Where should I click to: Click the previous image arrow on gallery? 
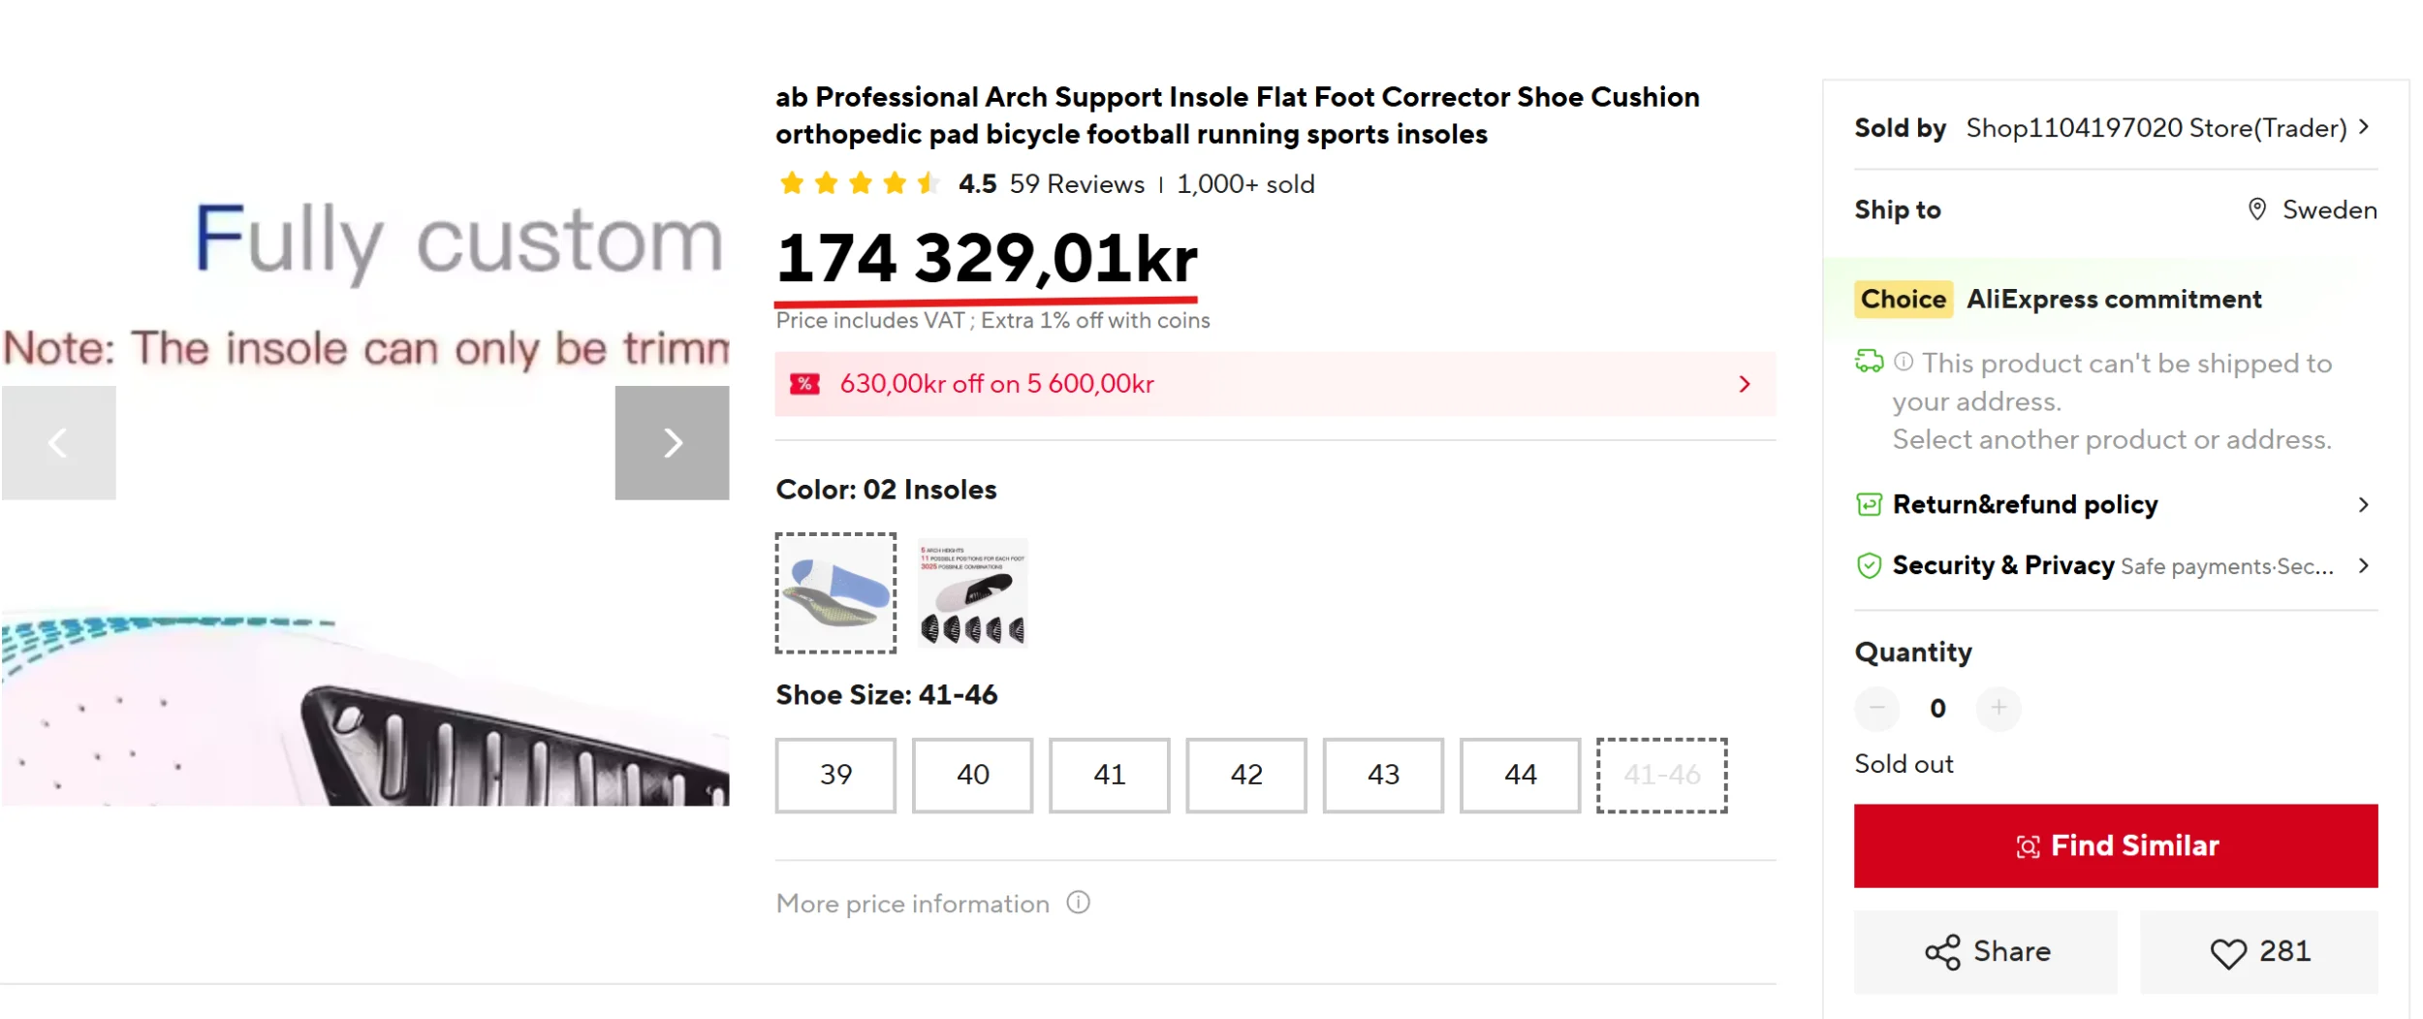pos(58,443)
